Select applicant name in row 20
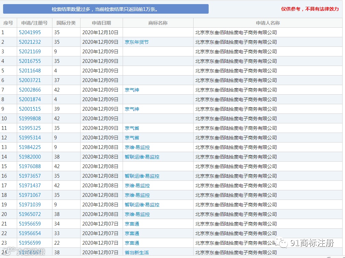Image resolution: width=345 pixels, height=258 pixels. coord(236,214)
